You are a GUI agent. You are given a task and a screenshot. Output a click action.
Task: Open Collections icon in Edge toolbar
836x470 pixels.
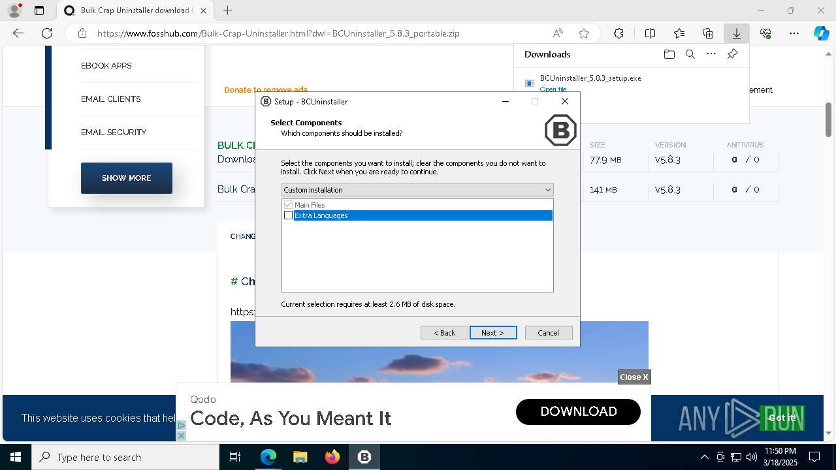(x=708, y=33)
